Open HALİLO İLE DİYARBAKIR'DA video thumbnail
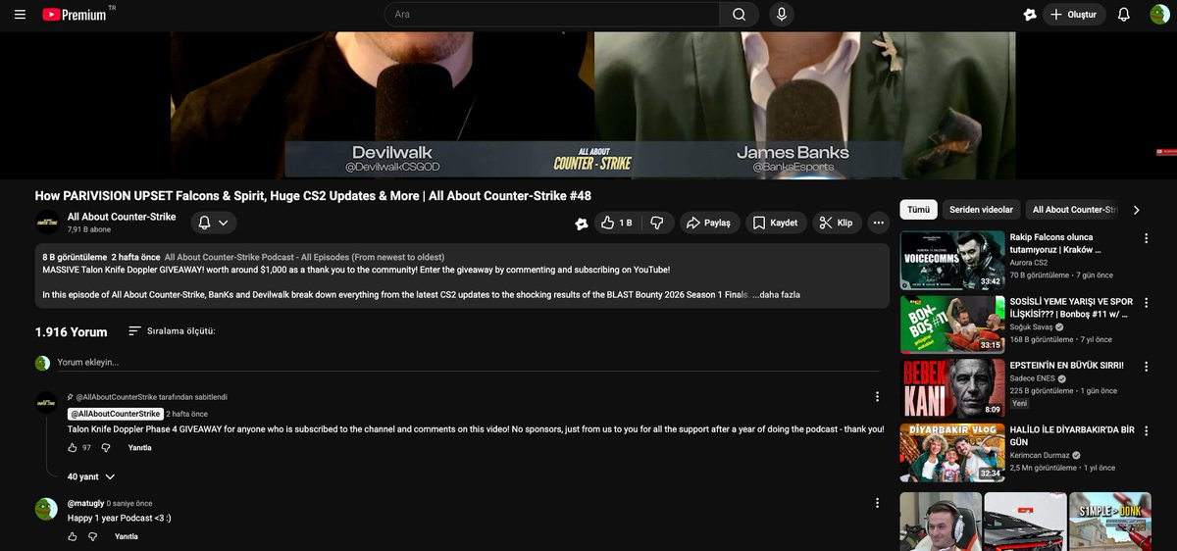This screenshot has height=551, width=1177. coord(952,452)
